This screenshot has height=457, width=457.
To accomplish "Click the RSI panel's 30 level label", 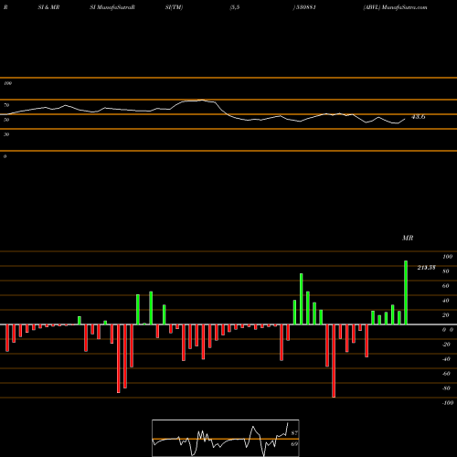I will click(x=6, y=134).
